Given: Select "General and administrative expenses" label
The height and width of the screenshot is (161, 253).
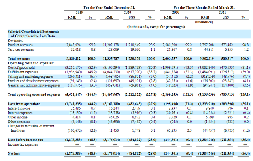Looking at the screenshot, I should (34, 86).
